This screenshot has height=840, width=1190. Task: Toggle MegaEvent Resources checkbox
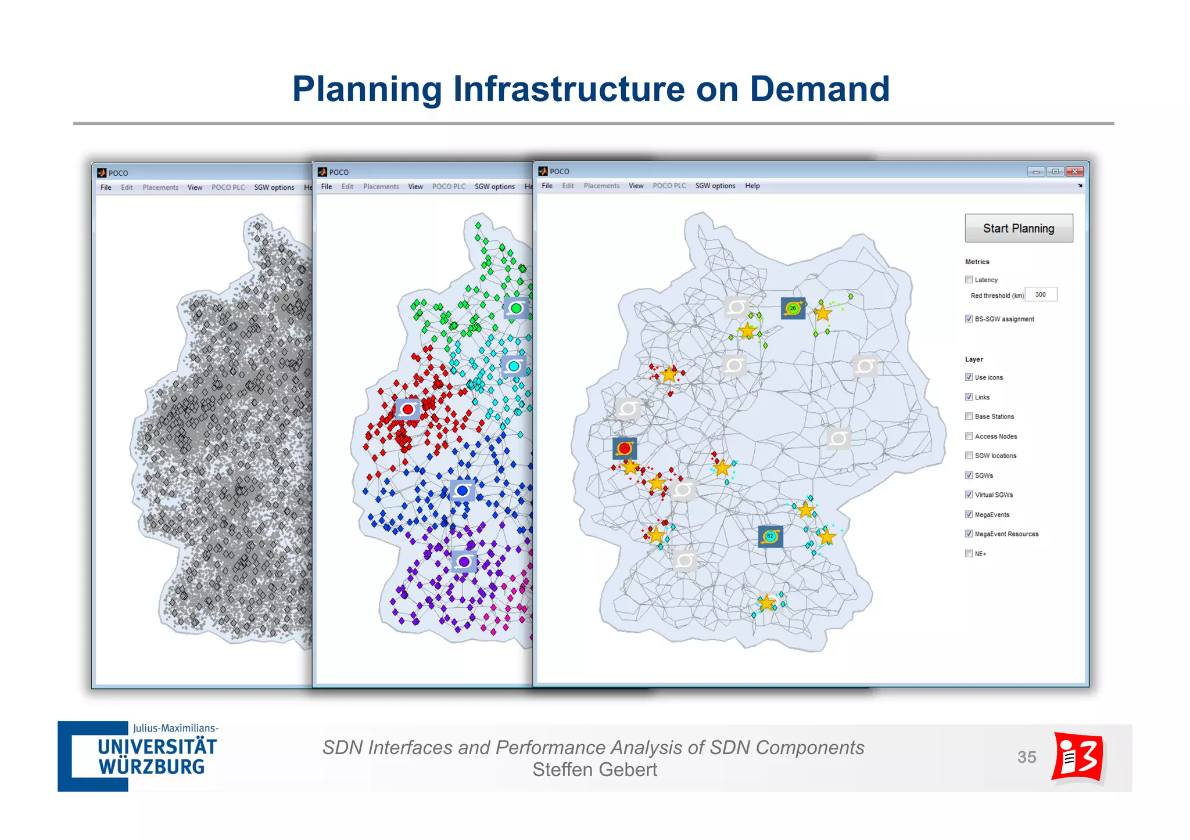(x=969, y=534)
